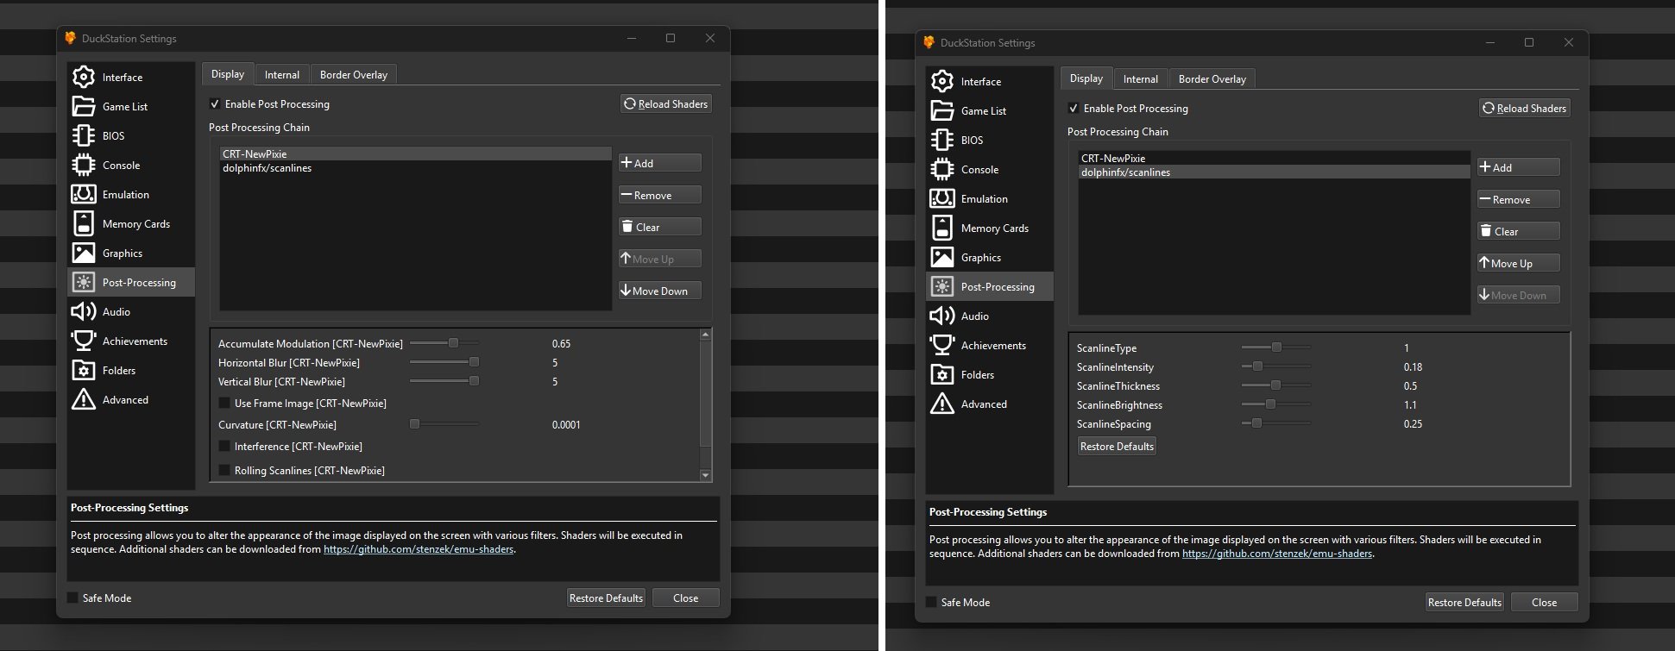Image resolution: width=1675 pixels, height=651 pixels.
Task: Enable Interference [CRT-NewPixie] checkbox
Action: click(x=224, y=446)
